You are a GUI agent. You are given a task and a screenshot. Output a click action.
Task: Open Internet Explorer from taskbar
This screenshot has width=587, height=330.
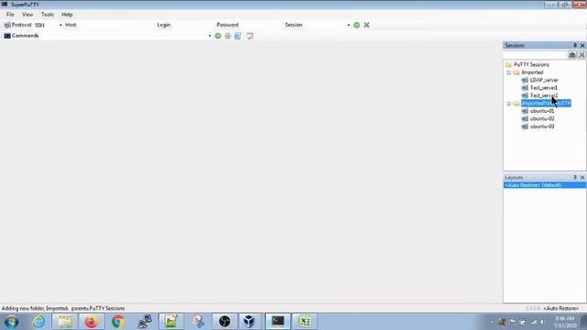tap(39, 322)
